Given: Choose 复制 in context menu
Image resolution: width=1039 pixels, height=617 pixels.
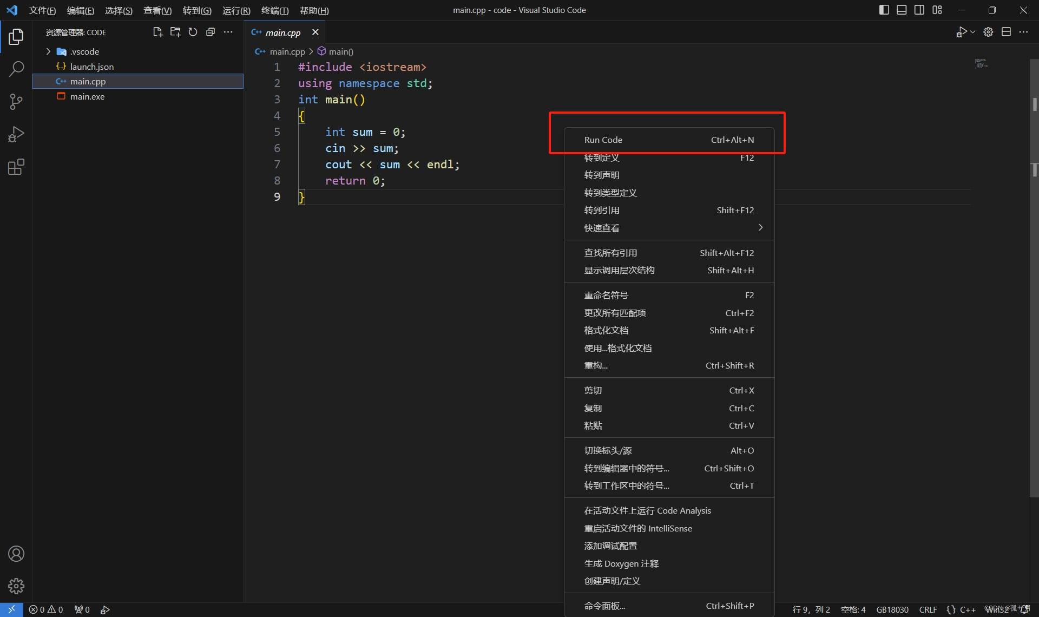Looking at the screenshot, I should tap(669, 408).
